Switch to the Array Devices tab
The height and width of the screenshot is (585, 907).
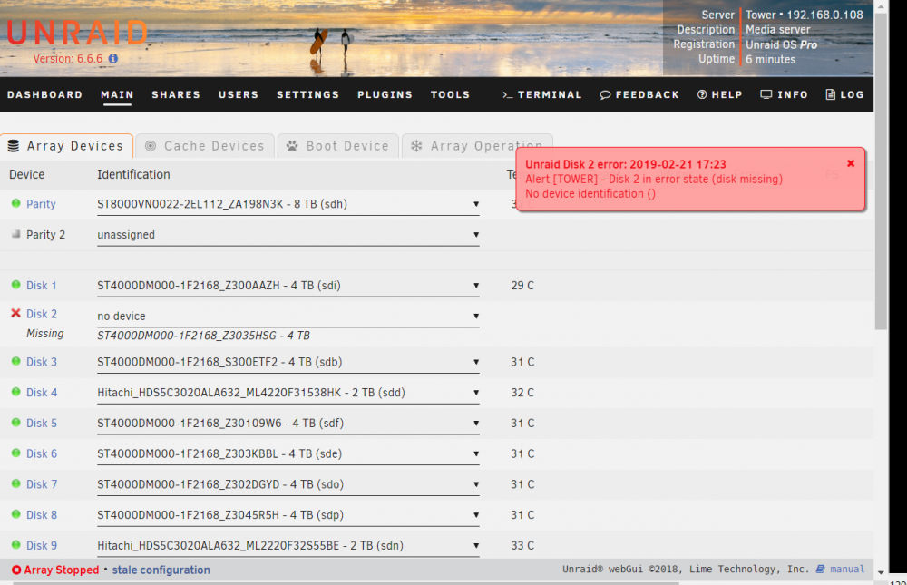(66, 146)
